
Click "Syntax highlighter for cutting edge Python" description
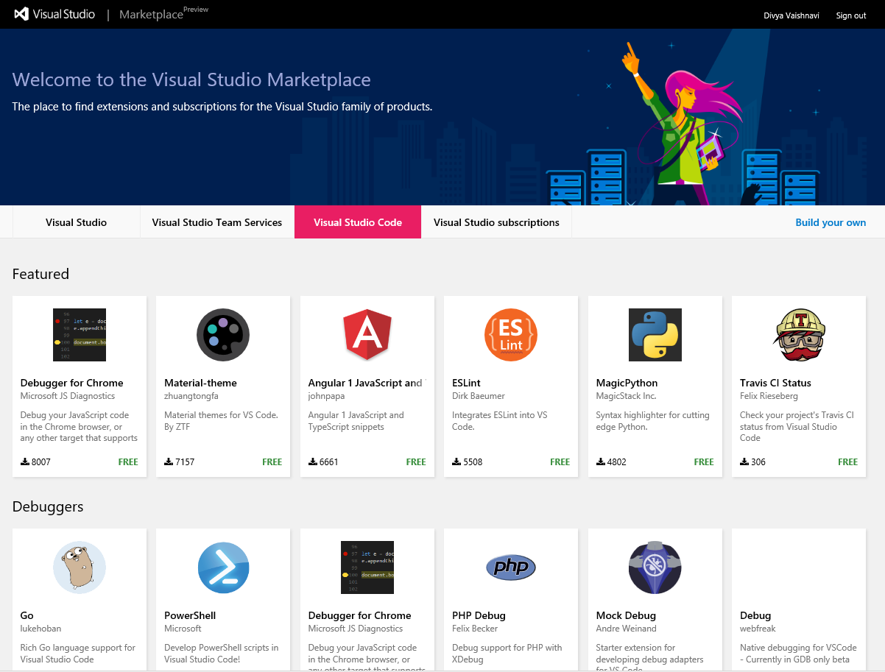(x=653, y=421)
